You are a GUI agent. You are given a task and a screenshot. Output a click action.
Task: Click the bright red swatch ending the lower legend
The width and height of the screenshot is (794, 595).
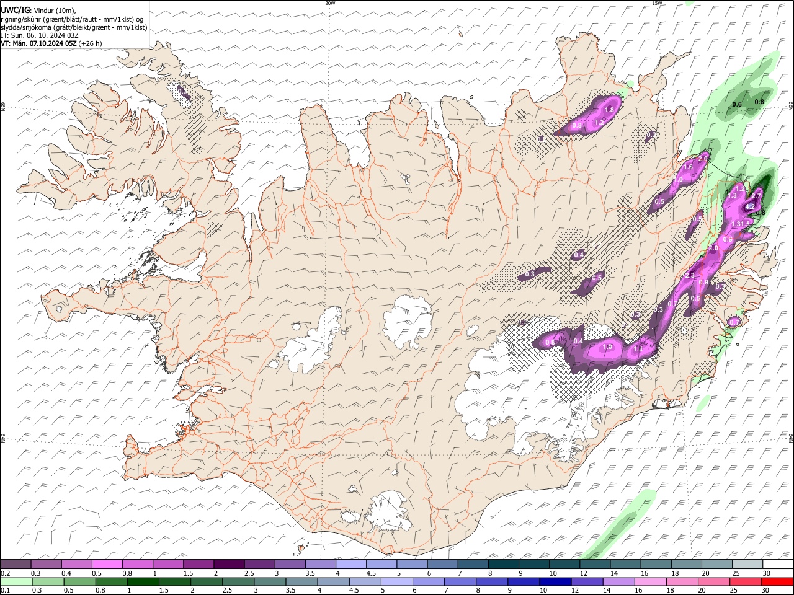(777, 581)
